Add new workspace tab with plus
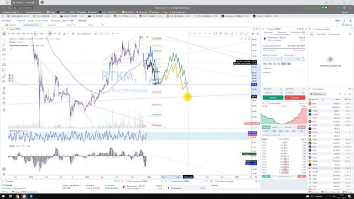 (102, 25)
